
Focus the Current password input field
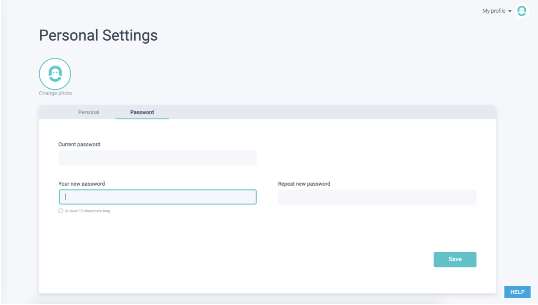coord(157,158)
